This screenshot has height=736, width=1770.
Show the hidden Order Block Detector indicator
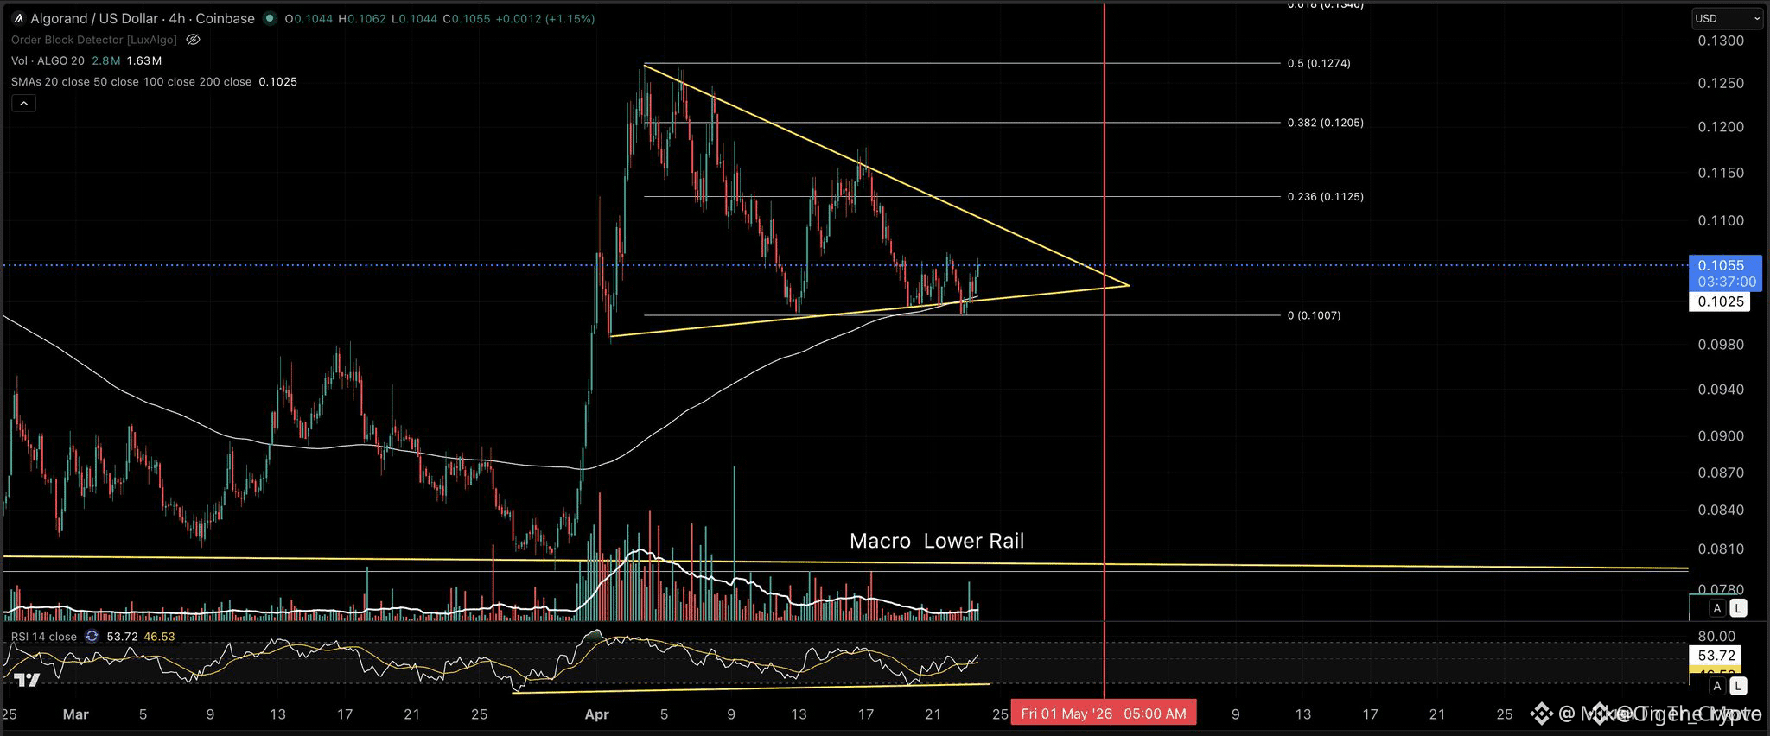point(194,40)
